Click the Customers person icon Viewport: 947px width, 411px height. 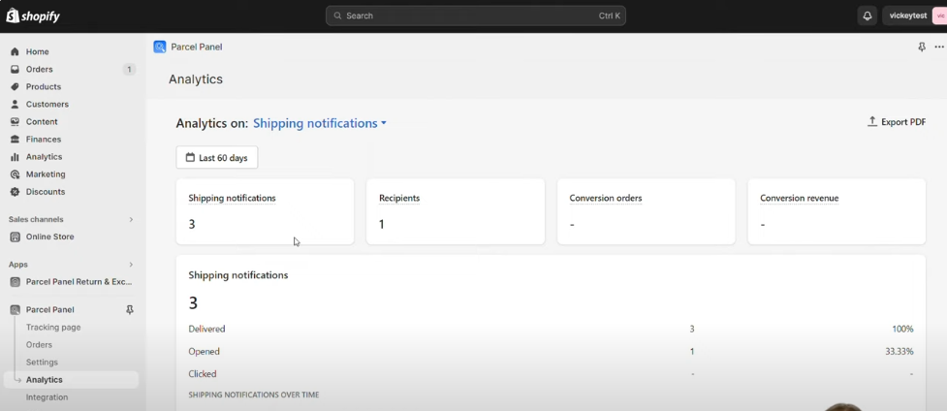pos(16,105)
